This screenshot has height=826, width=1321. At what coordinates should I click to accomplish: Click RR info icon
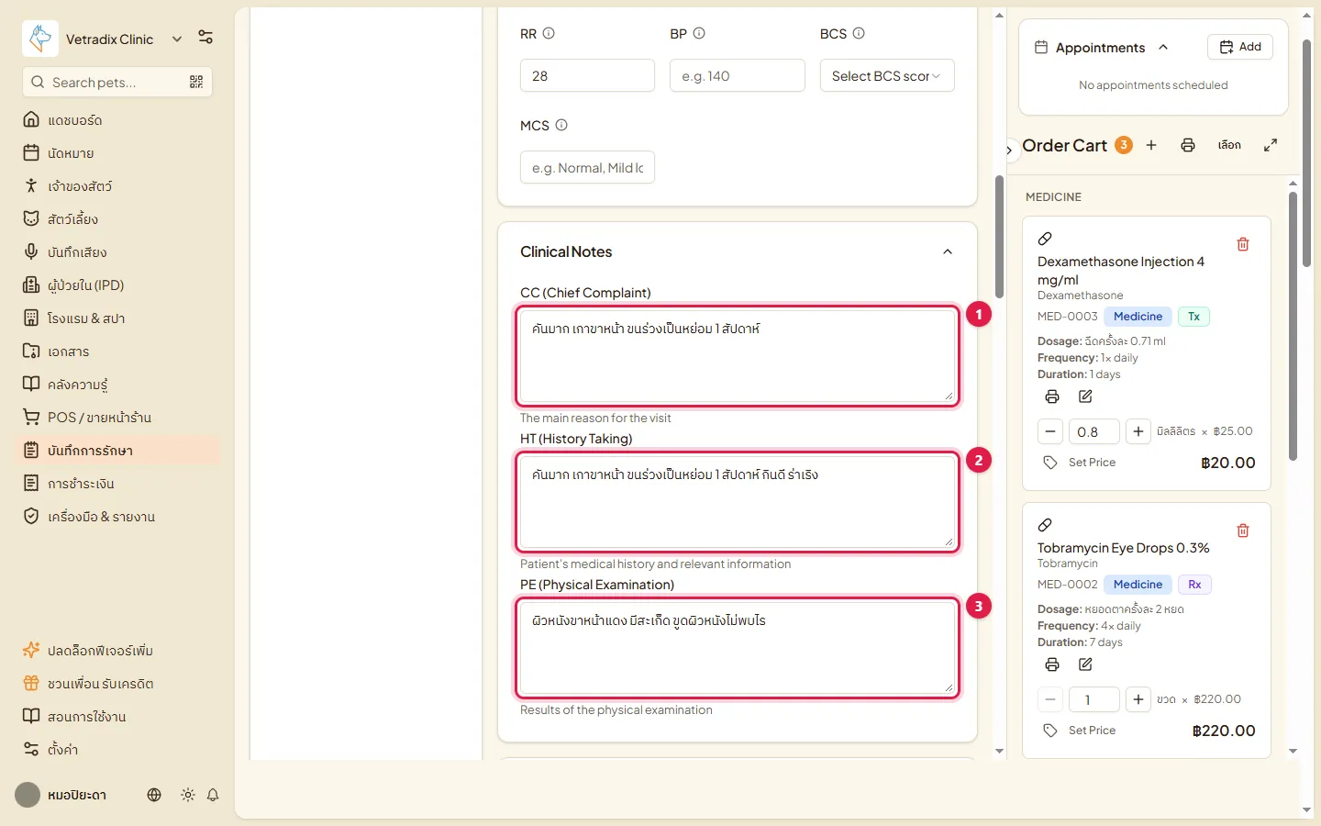click(549, 33)
